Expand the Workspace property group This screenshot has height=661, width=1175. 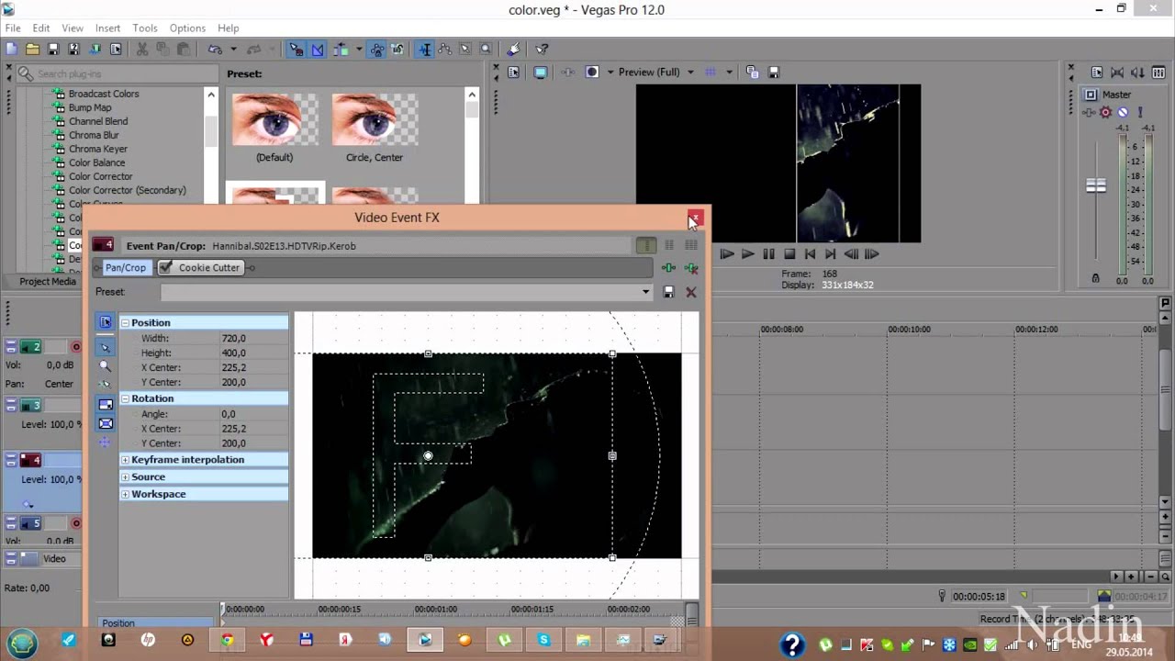(125, 494)
